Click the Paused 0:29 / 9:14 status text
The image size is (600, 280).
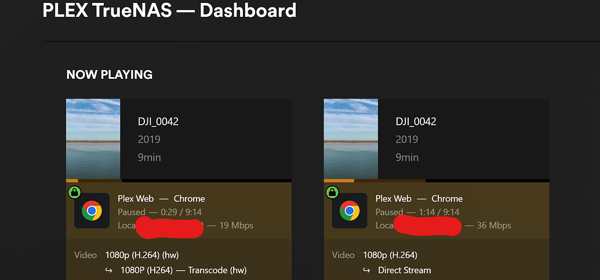click(159, 212)
